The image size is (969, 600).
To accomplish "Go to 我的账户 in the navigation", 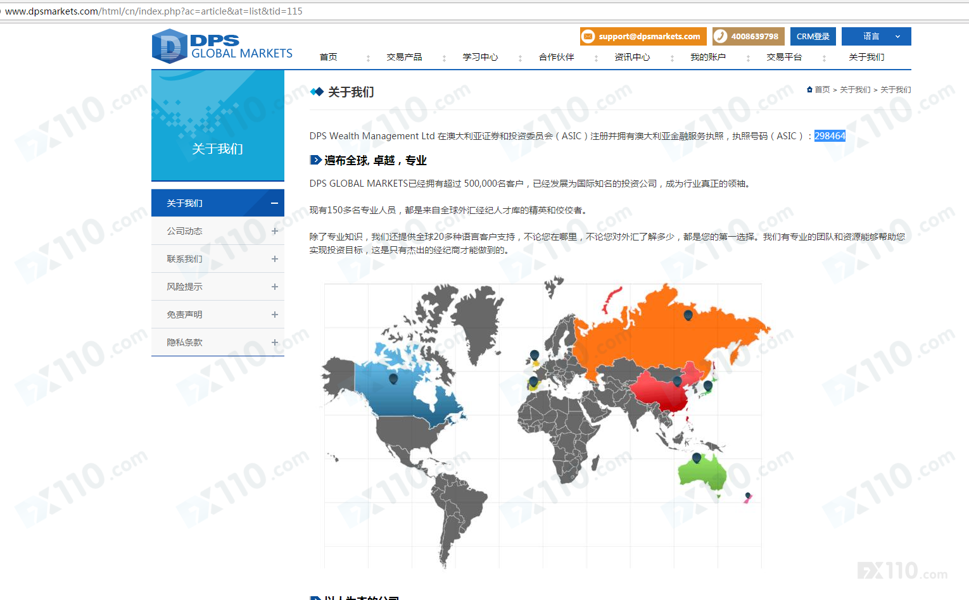I will coord(708,57).
